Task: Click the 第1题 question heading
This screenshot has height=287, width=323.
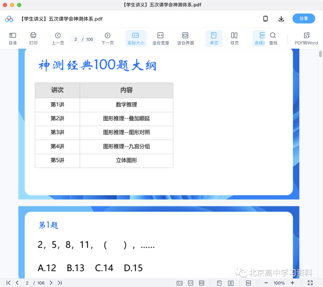Action: tap(49, 225)
